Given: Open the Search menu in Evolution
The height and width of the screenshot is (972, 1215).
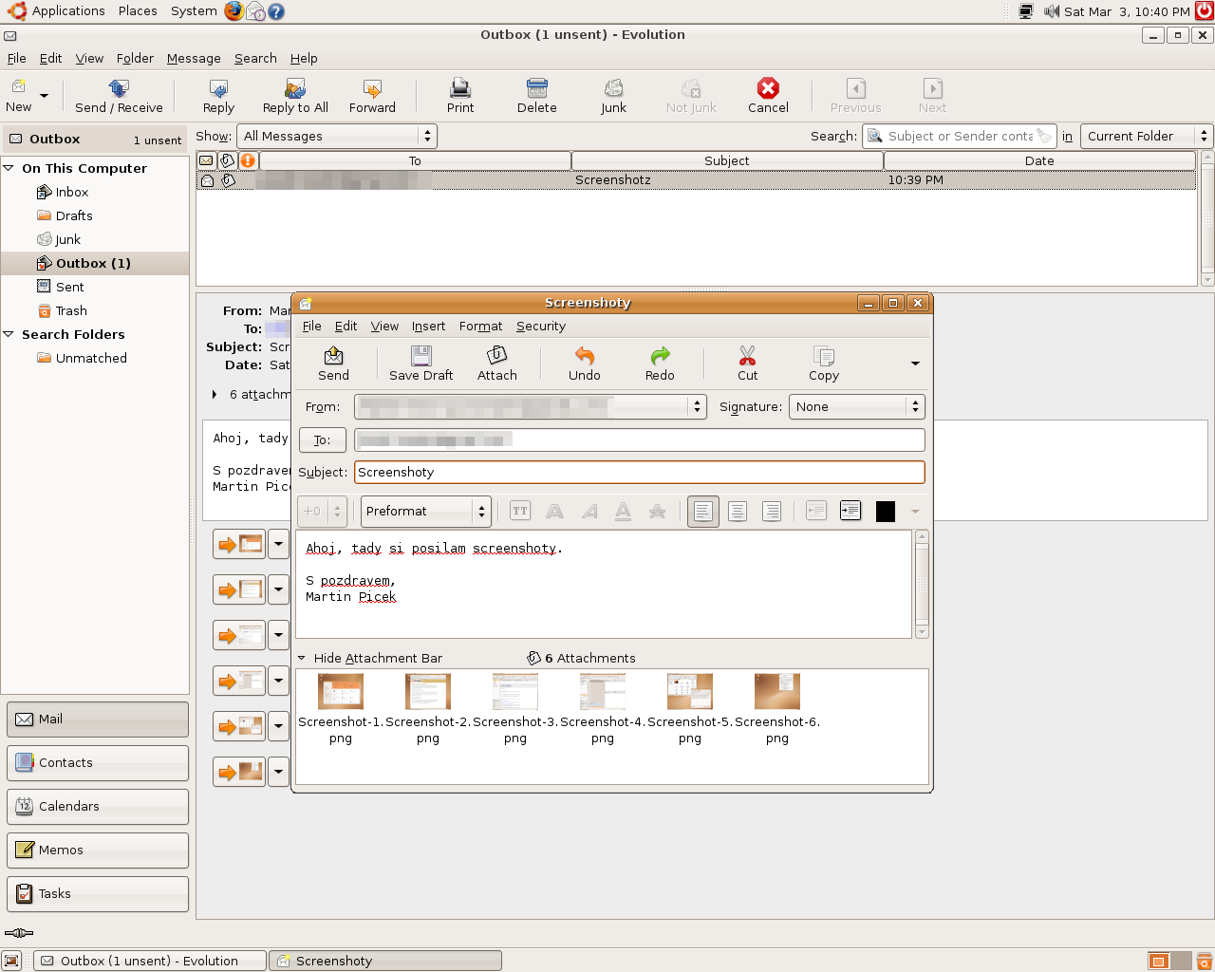Looking at the screenshot, I should coord(255,58).
